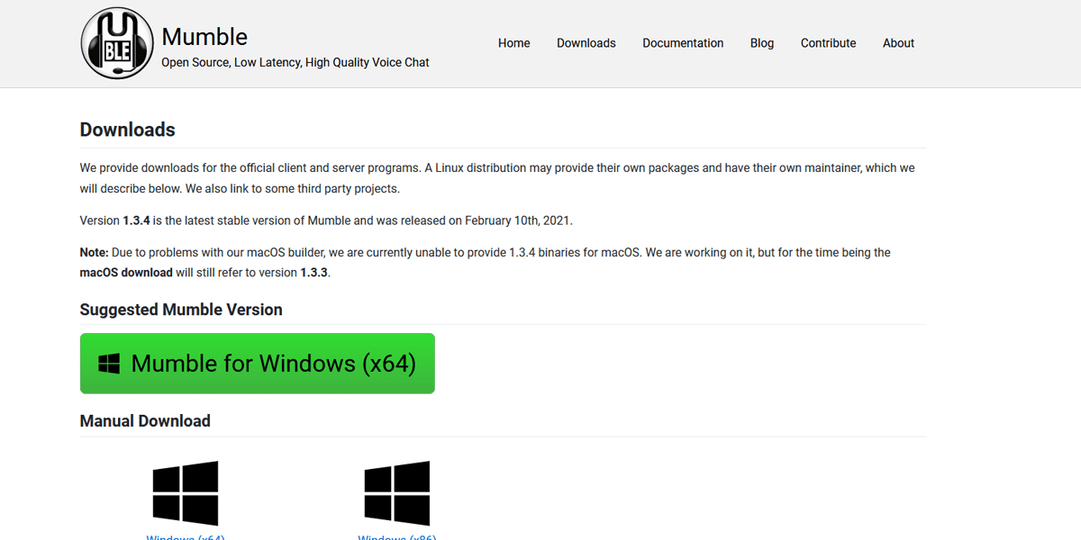The height and width of the screenshot is (540, 1081).
Task: Open the Home navigation item
Action: [x=514, y=43]
